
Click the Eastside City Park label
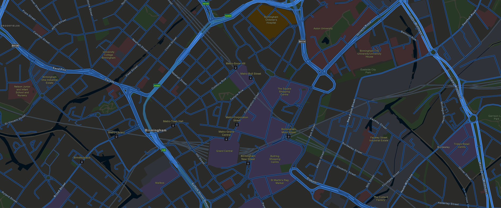[x=368, y=71]
